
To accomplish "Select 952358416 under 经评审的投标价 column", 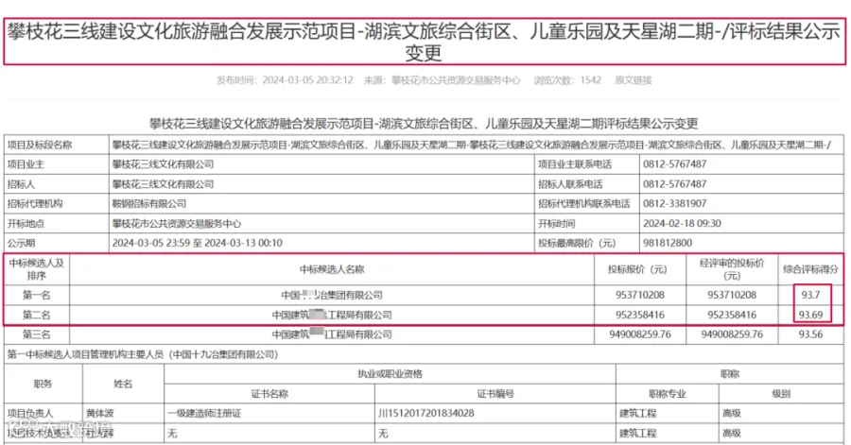I will pos(732,315).
